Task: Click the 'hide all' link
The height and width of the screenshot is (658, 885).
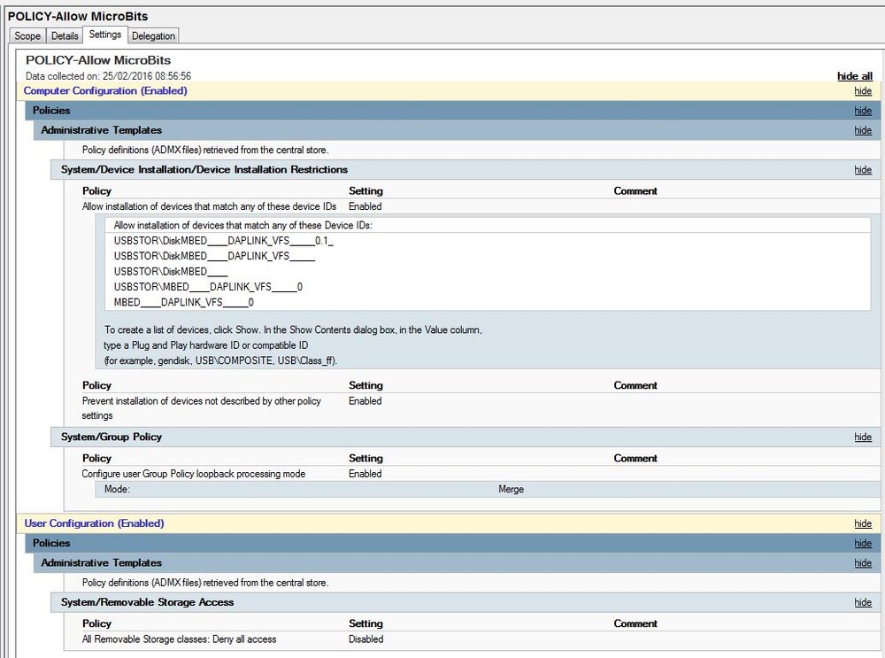Action: point(855,75)
